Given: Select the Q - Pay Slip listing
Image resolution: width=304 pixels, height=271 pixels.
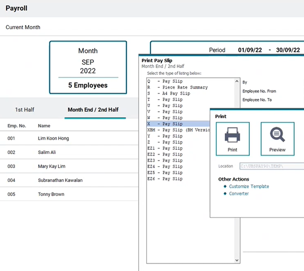Looking at the screenshot, I should tap(165, 82).
